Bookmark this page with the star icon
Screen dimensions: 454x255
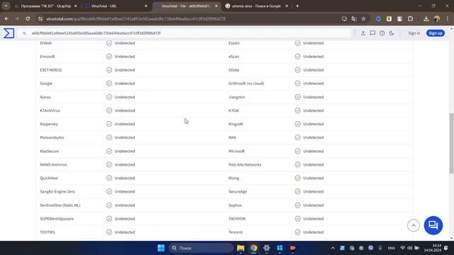point(363,19)
